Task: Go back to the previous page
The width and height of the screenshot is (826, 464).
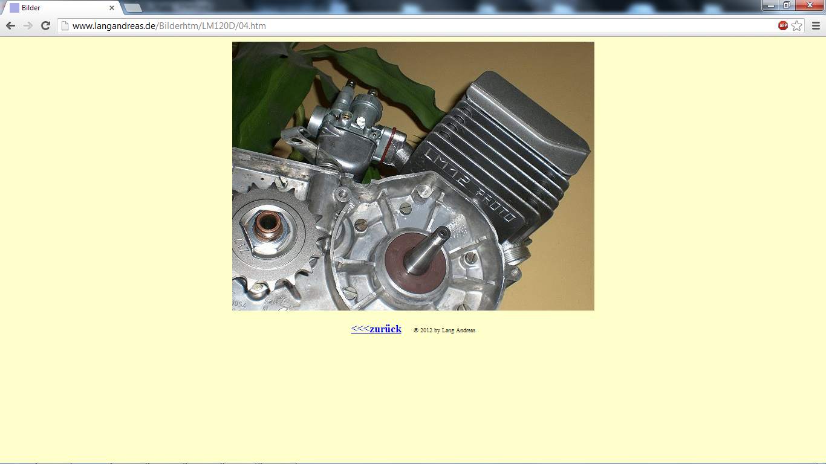Action: [x=10, y=25]
